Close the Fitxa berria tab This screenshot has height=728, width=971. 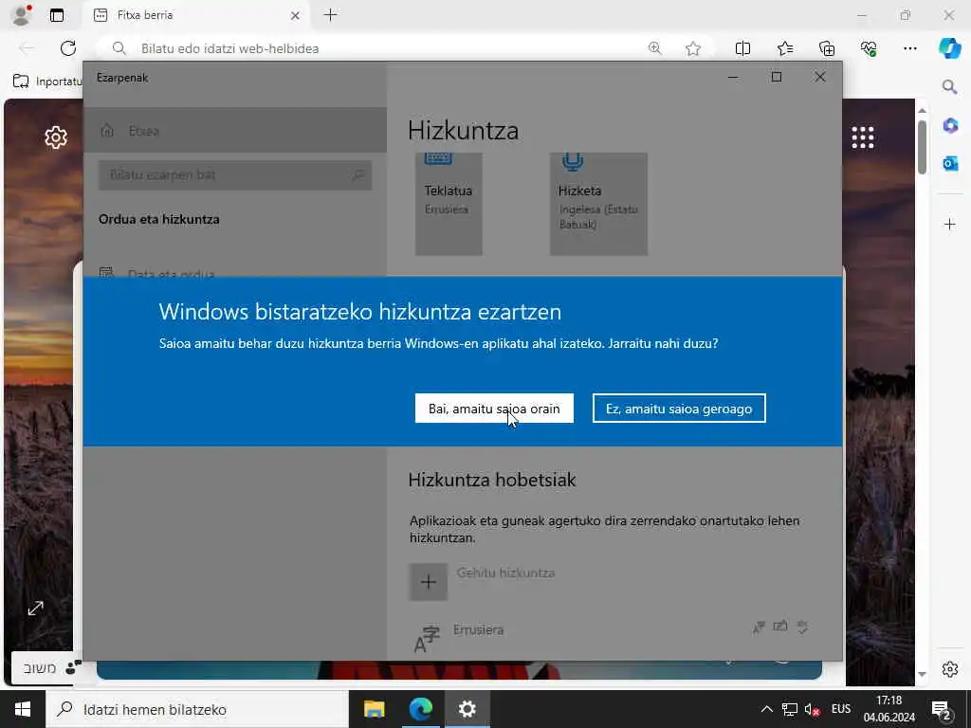[x=296, y=15]
